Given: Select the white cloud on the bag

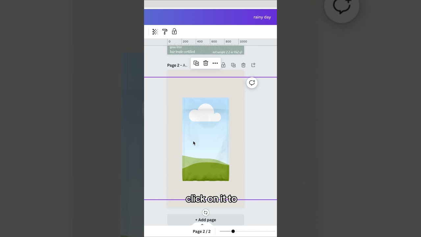Looking at the screenshot, I should [x=205, y=113].
